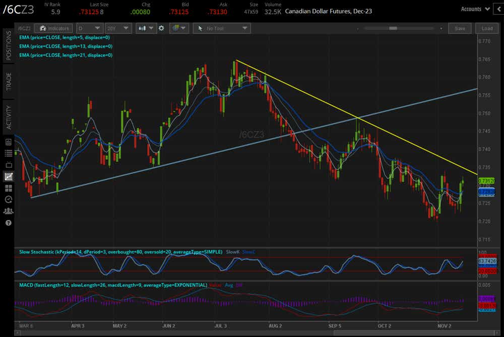The width and height of the screenshot is (504, 337).
Task: Open the 20Y time range dropdown
Action: click(118, 28)
